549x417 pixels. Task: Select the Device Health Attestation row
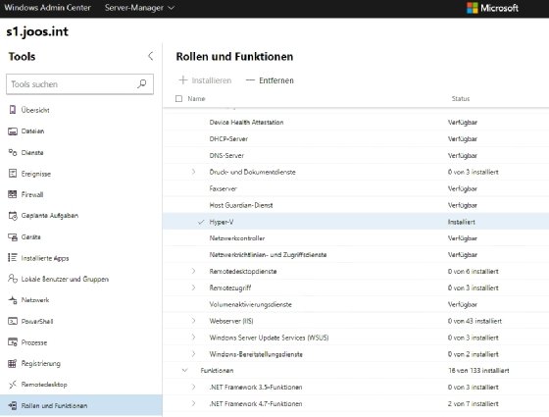coord(356,123)
